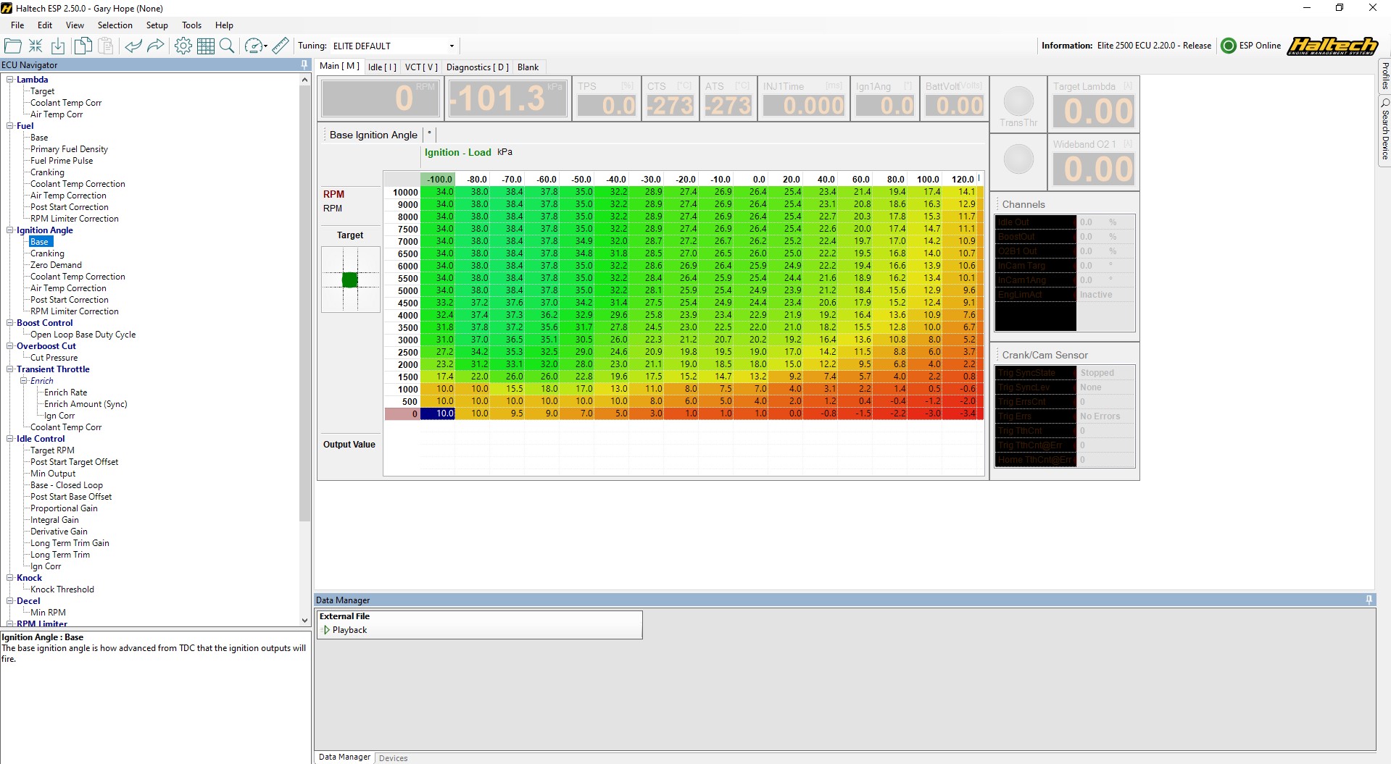Copy selection with the copy icon
Image resolution: width=1391 pixels, height=764 pixels.
83,46
